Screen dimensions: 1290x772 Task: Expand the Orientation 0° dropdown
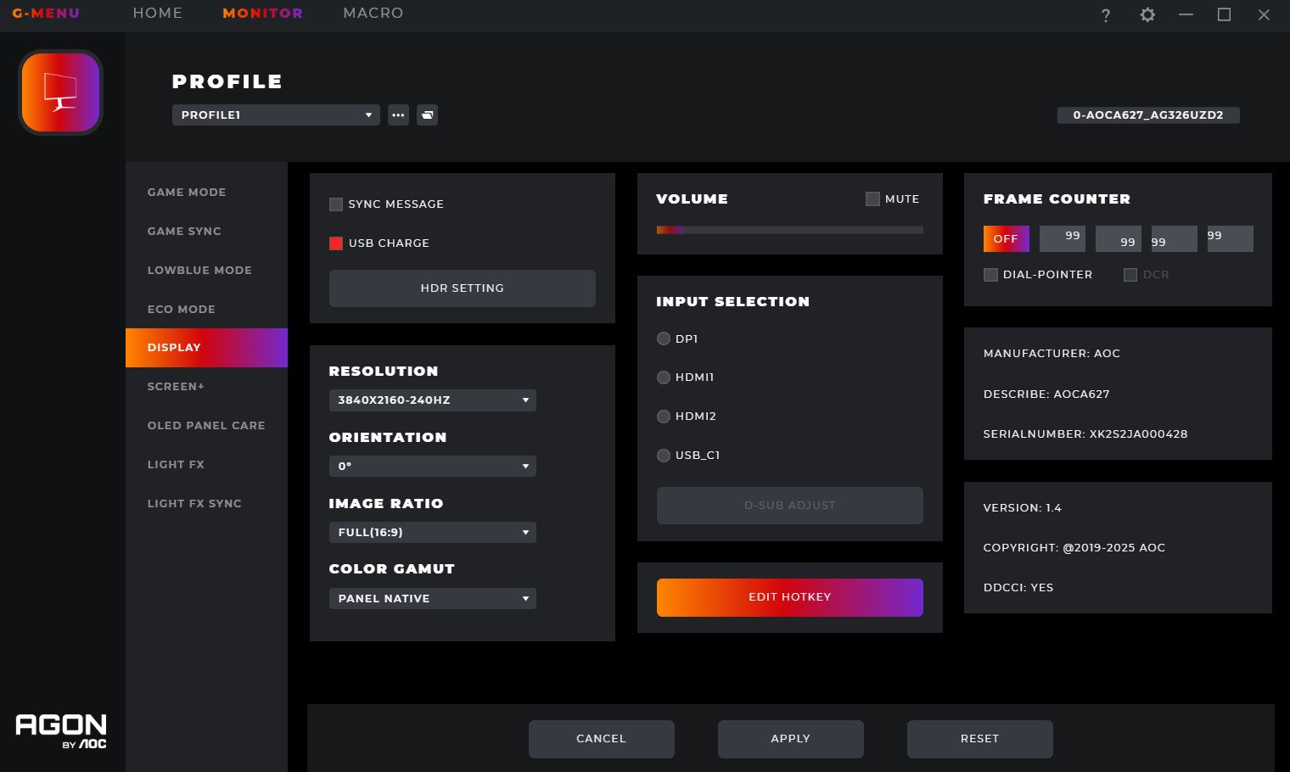click(x=432, y=466)
